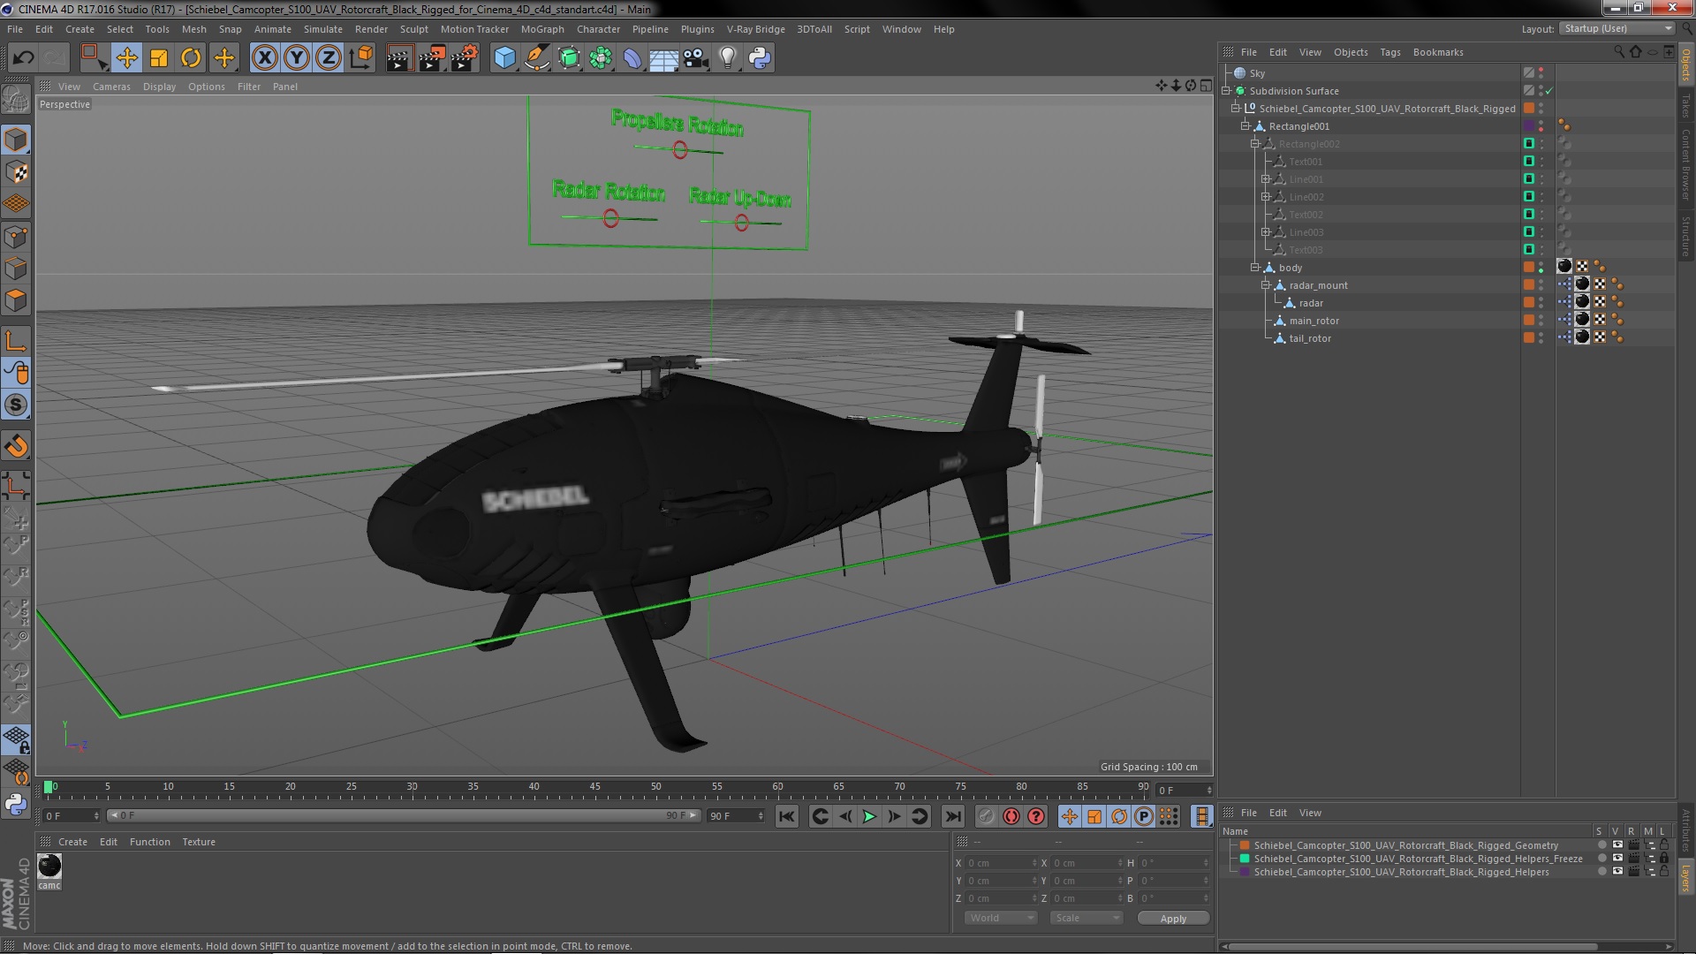
Task: Toggle visibility of Rigged_Geometry layer
Action: [1617, 845]
